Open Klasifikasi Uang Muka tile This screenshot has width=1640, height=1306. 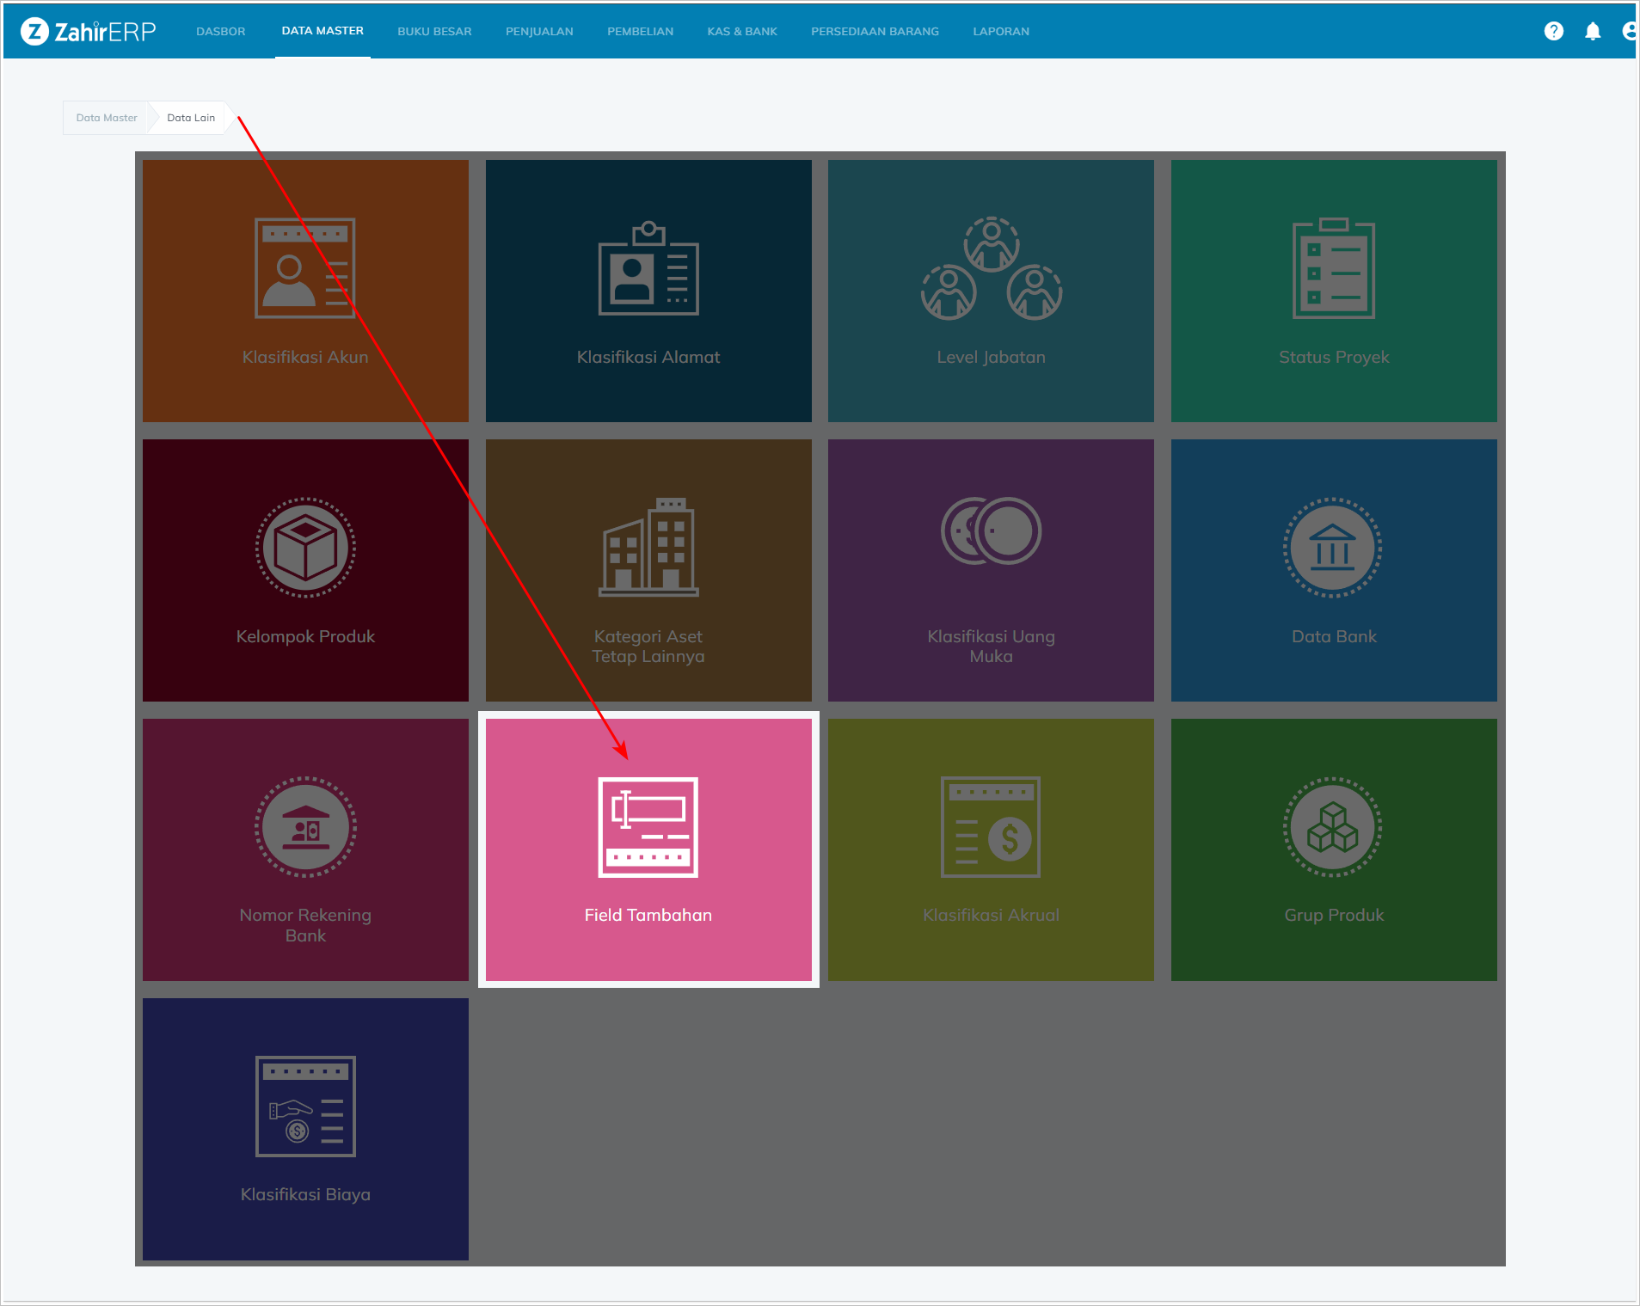pyautogui.click(x=991, y=570)
